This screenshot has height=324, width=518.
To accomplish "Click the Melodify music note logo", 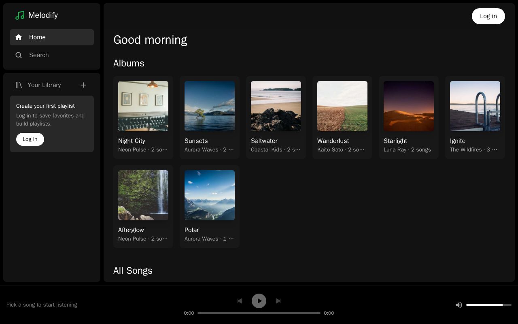I will coord(20,15).
